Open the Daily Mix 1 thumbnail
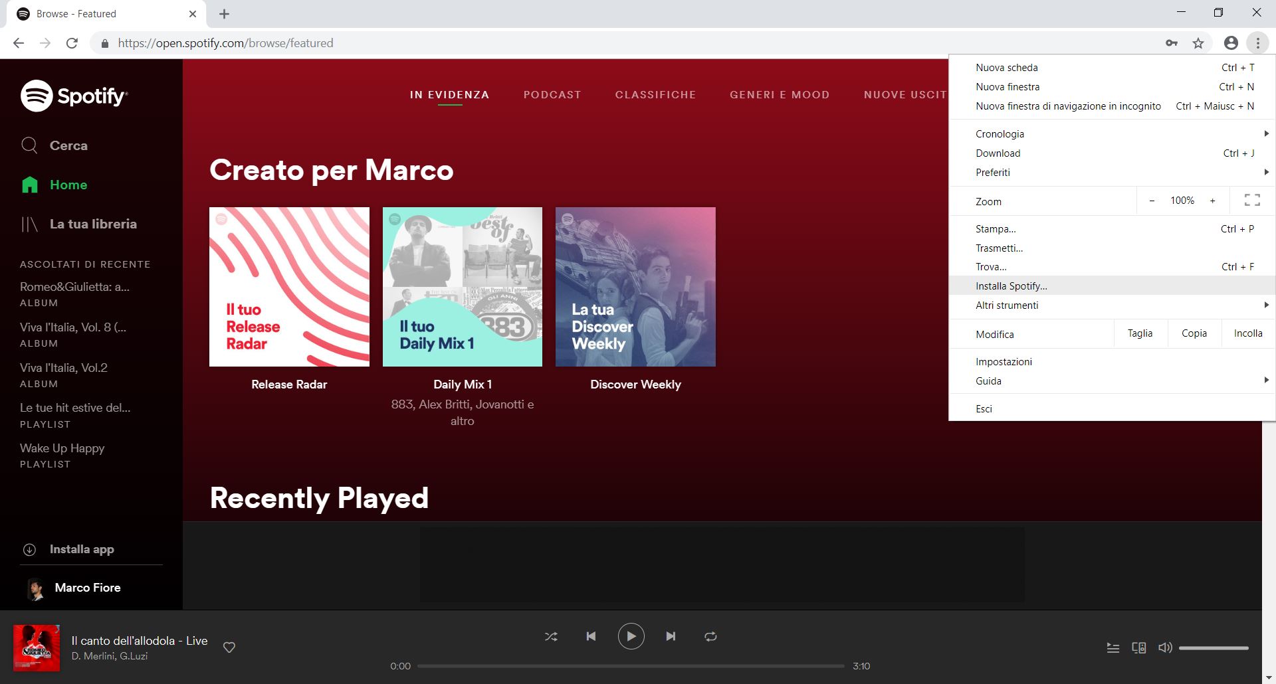The height and width of the screenshot is (684, 1276). pos(462,287)
